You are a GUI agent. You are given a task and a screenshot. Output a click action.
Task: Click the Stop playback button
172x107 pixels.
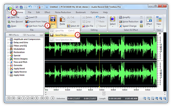[x=19, y=98]
